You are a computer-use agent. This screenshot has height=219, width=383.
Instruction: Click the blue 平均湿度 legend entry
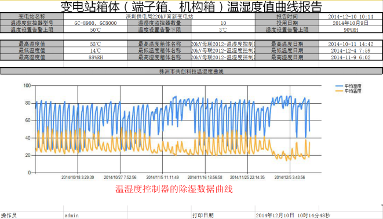[348, 86]
